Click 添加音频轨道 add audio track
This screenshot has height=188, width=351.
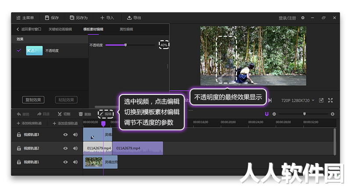(65, 123)
